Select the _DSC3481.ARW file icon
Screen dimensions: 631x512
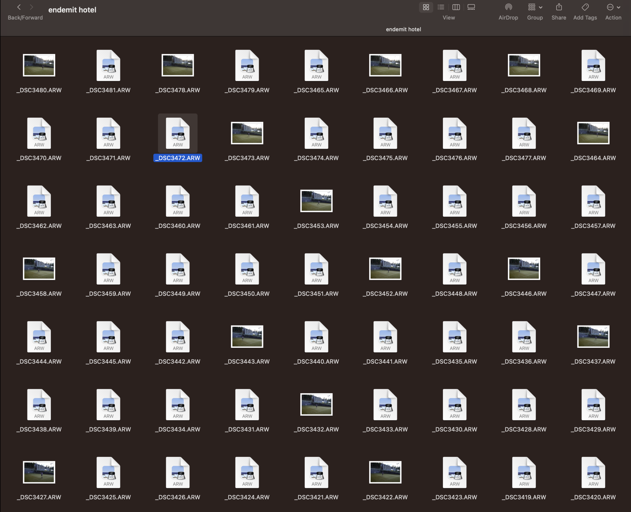[x=108, y=66]
